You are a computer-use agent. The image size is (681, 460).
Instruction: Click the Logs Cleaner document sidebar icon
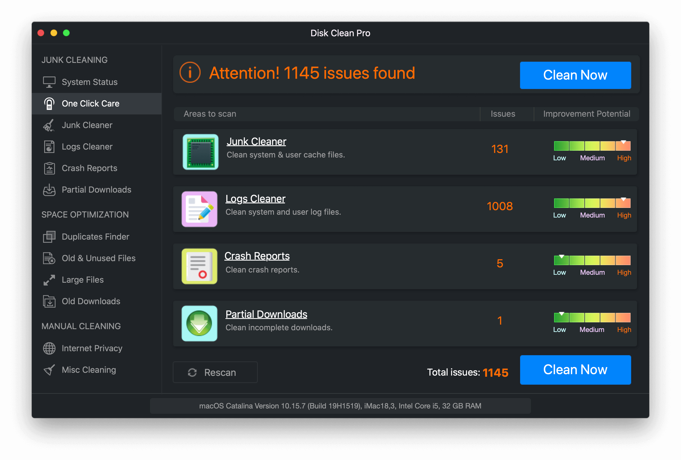49,147
